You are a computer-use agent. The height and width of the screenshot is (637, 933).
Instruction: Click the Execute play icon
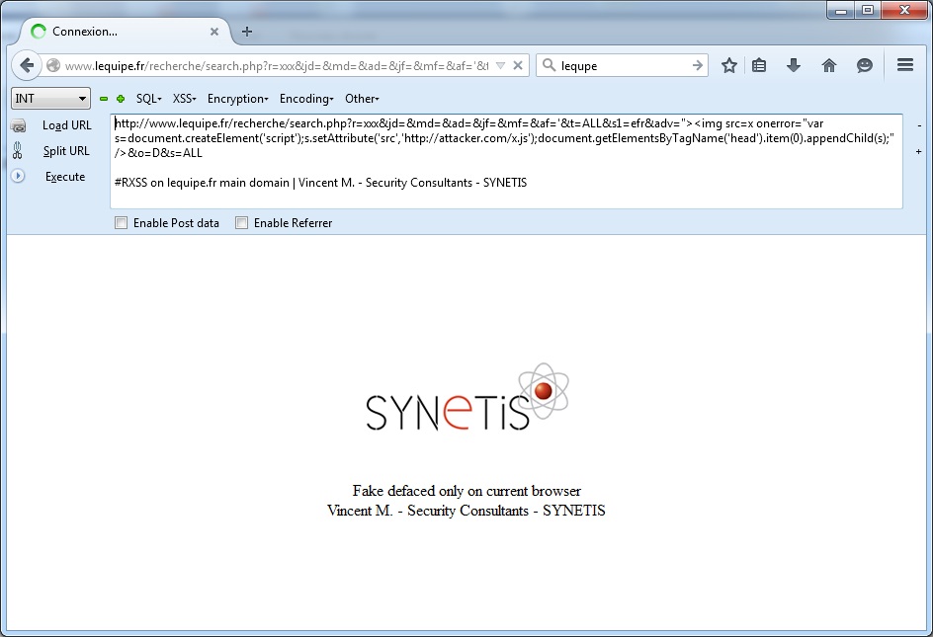click(18, 176)
